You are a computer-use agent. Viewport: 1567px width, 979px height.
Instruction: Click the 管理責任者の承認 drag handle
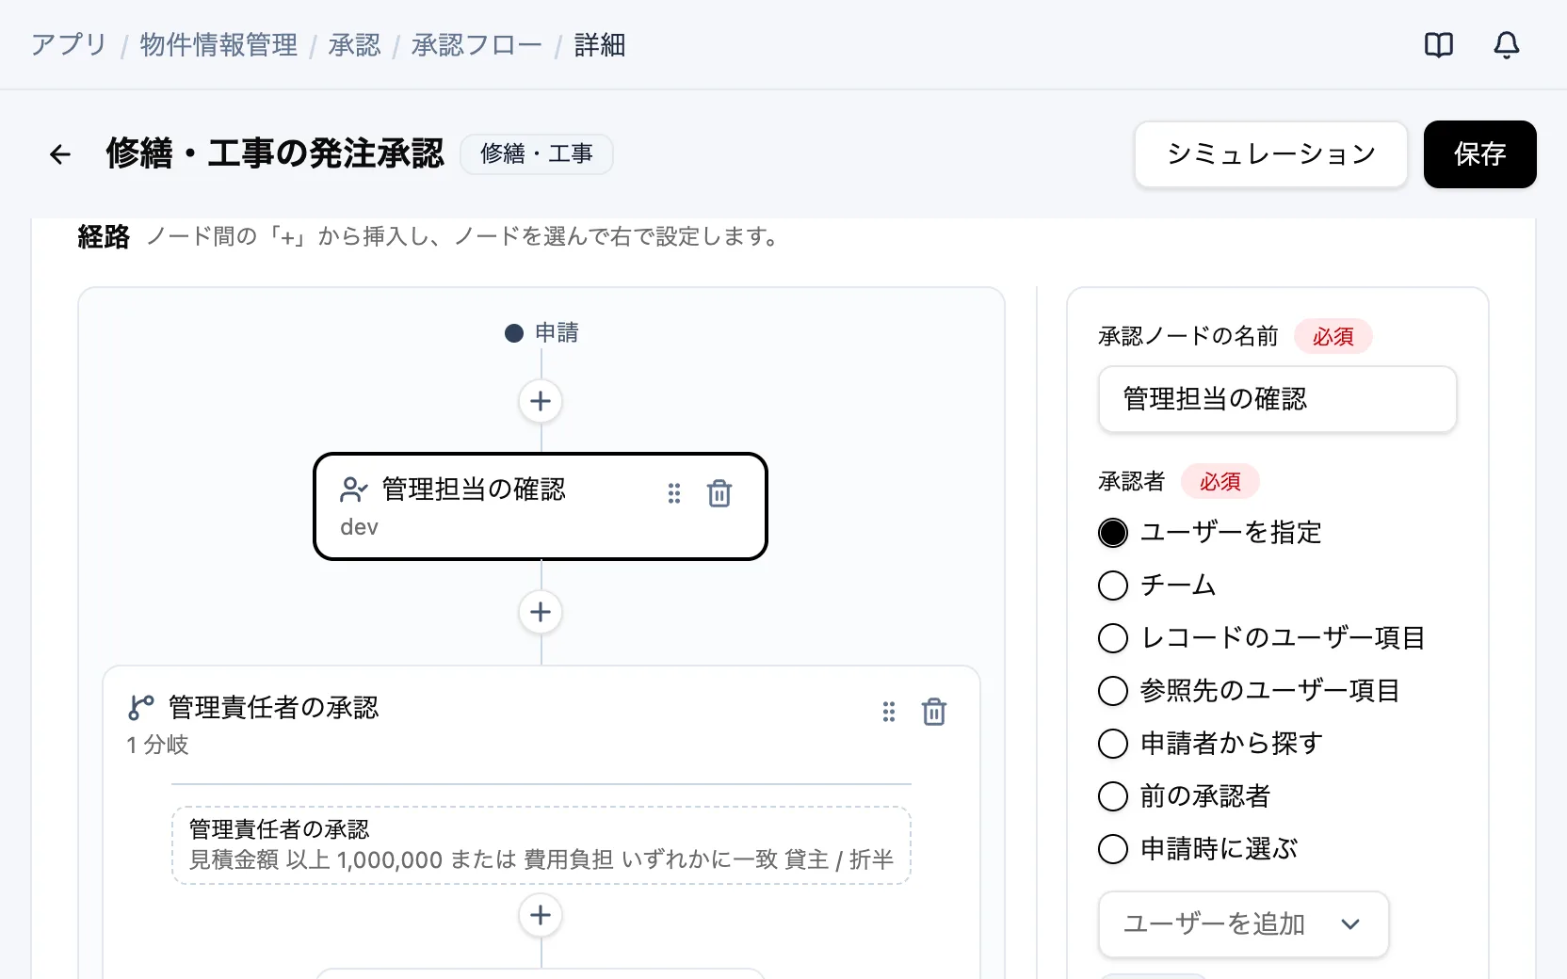[x=889, y=712]
